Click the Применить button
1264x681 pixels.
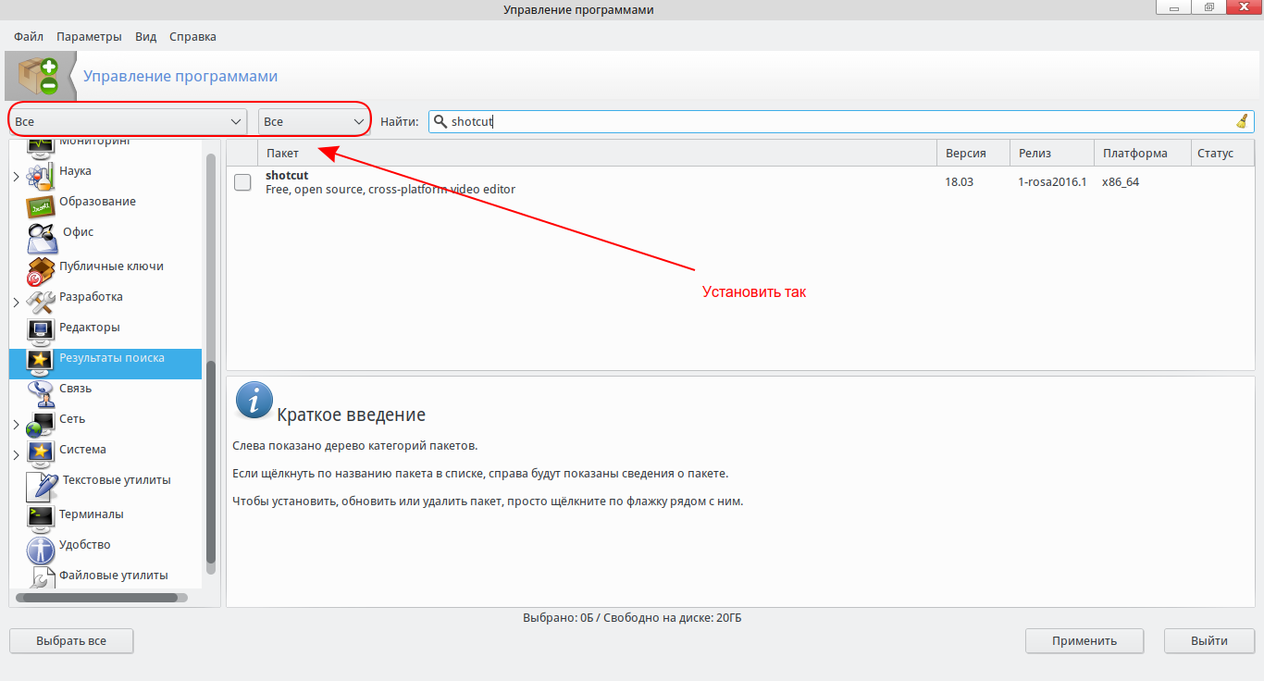point(1084,640)
